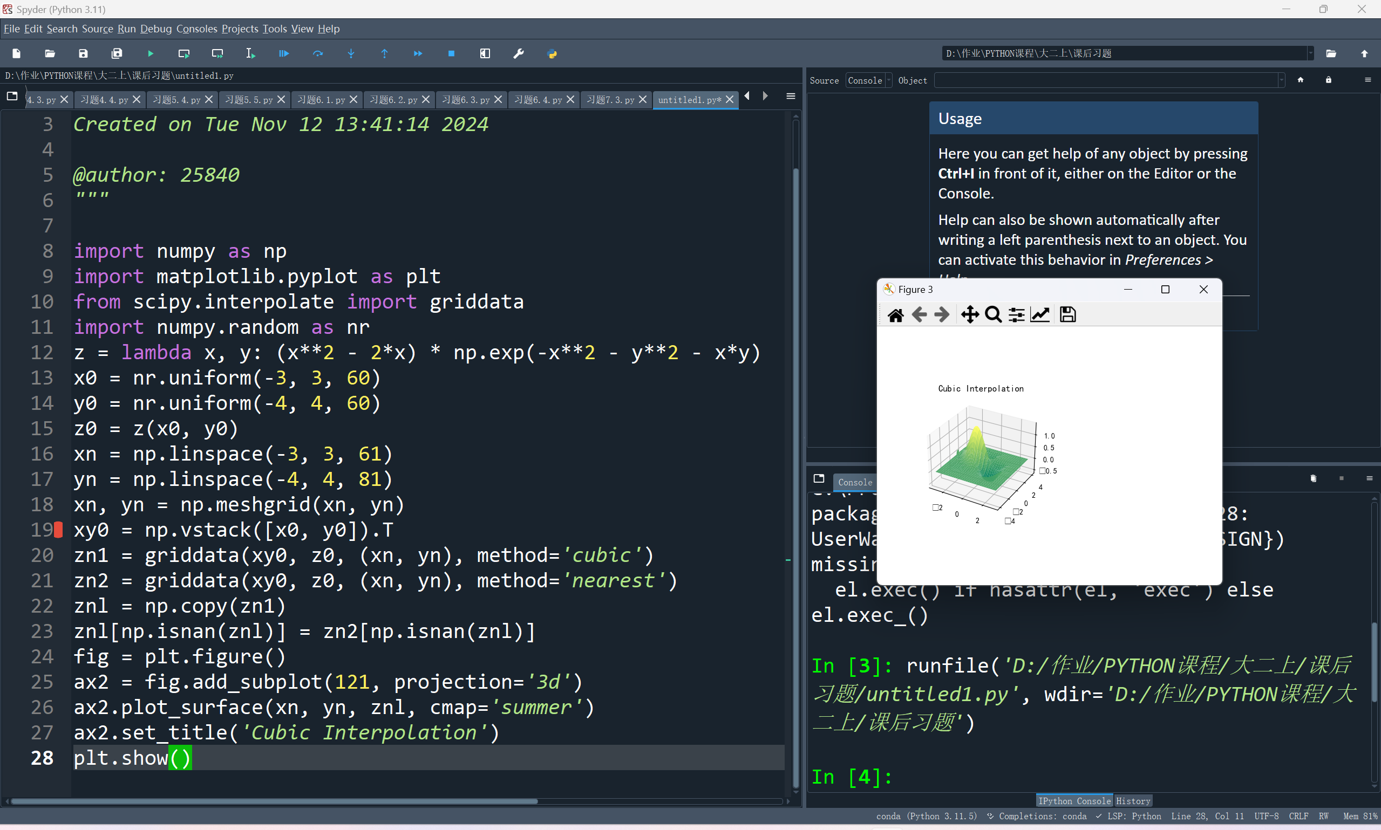The image size is (1381, 830).
Task: Open Preferences wrench icon
Action: (518, 54)
